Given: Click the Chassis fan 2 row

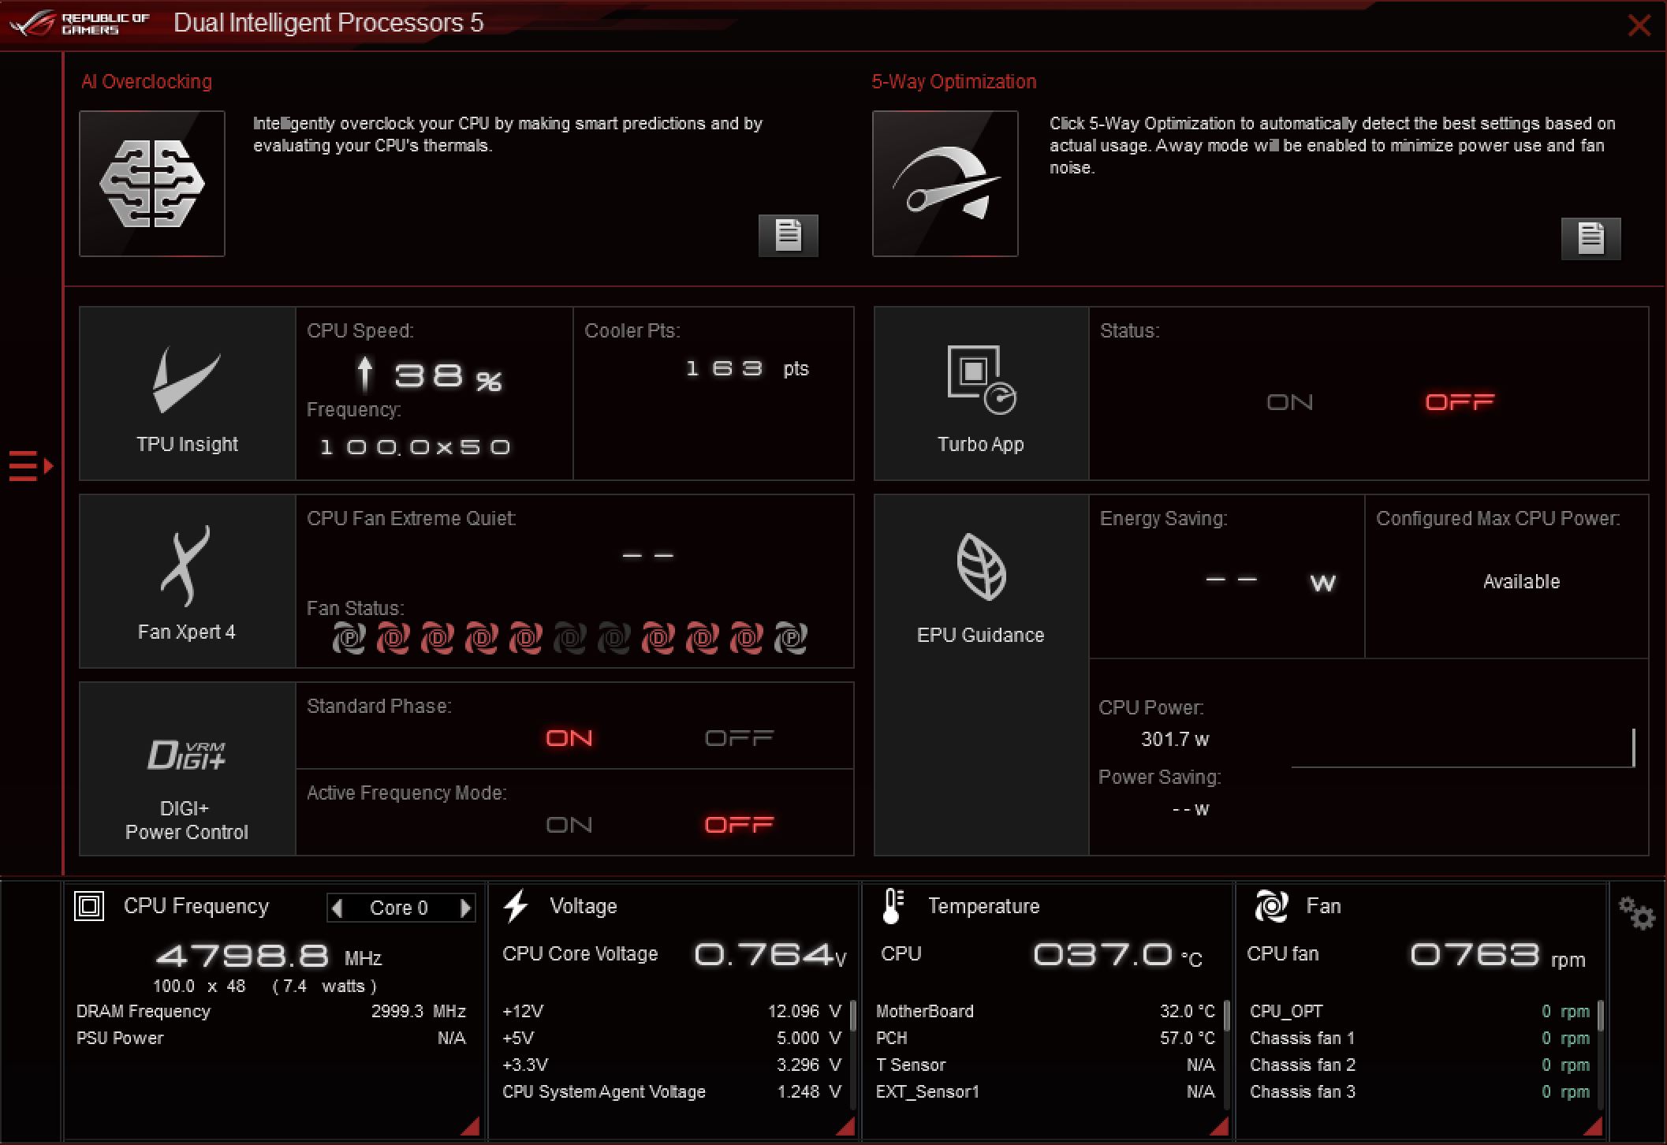Looking at the screenshot, I should pyautogui.click(x=1419, y=1065).
